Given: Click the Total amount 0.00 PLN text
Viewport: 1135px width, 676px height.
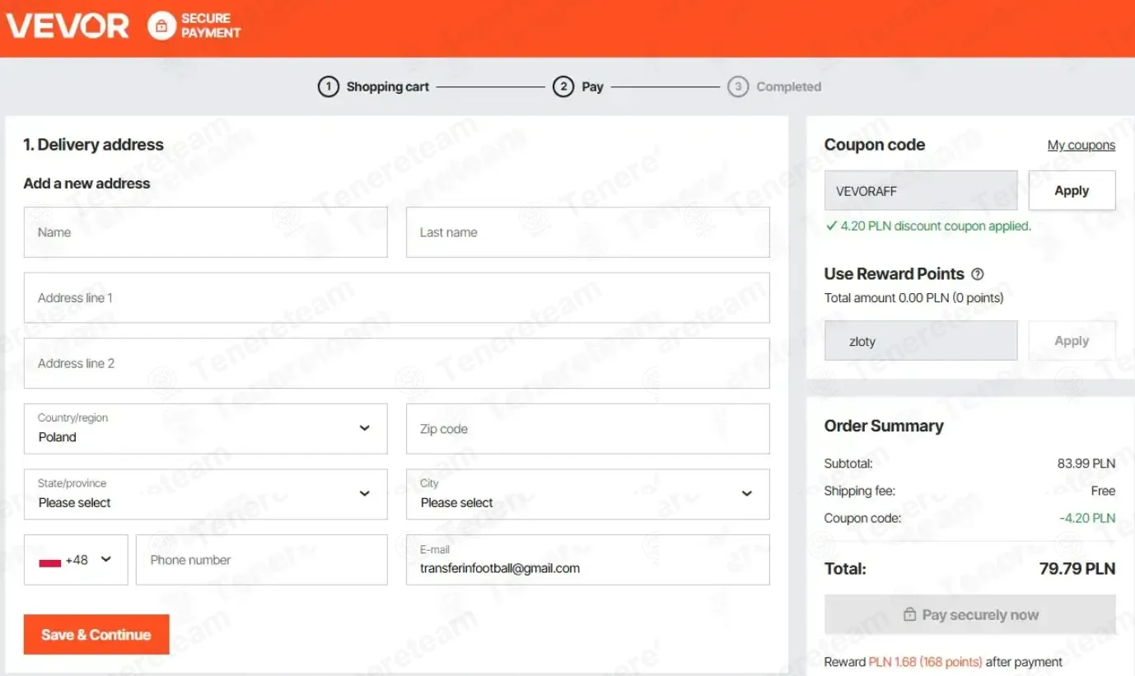Looking at the screenshot, I should click(914, 297).
